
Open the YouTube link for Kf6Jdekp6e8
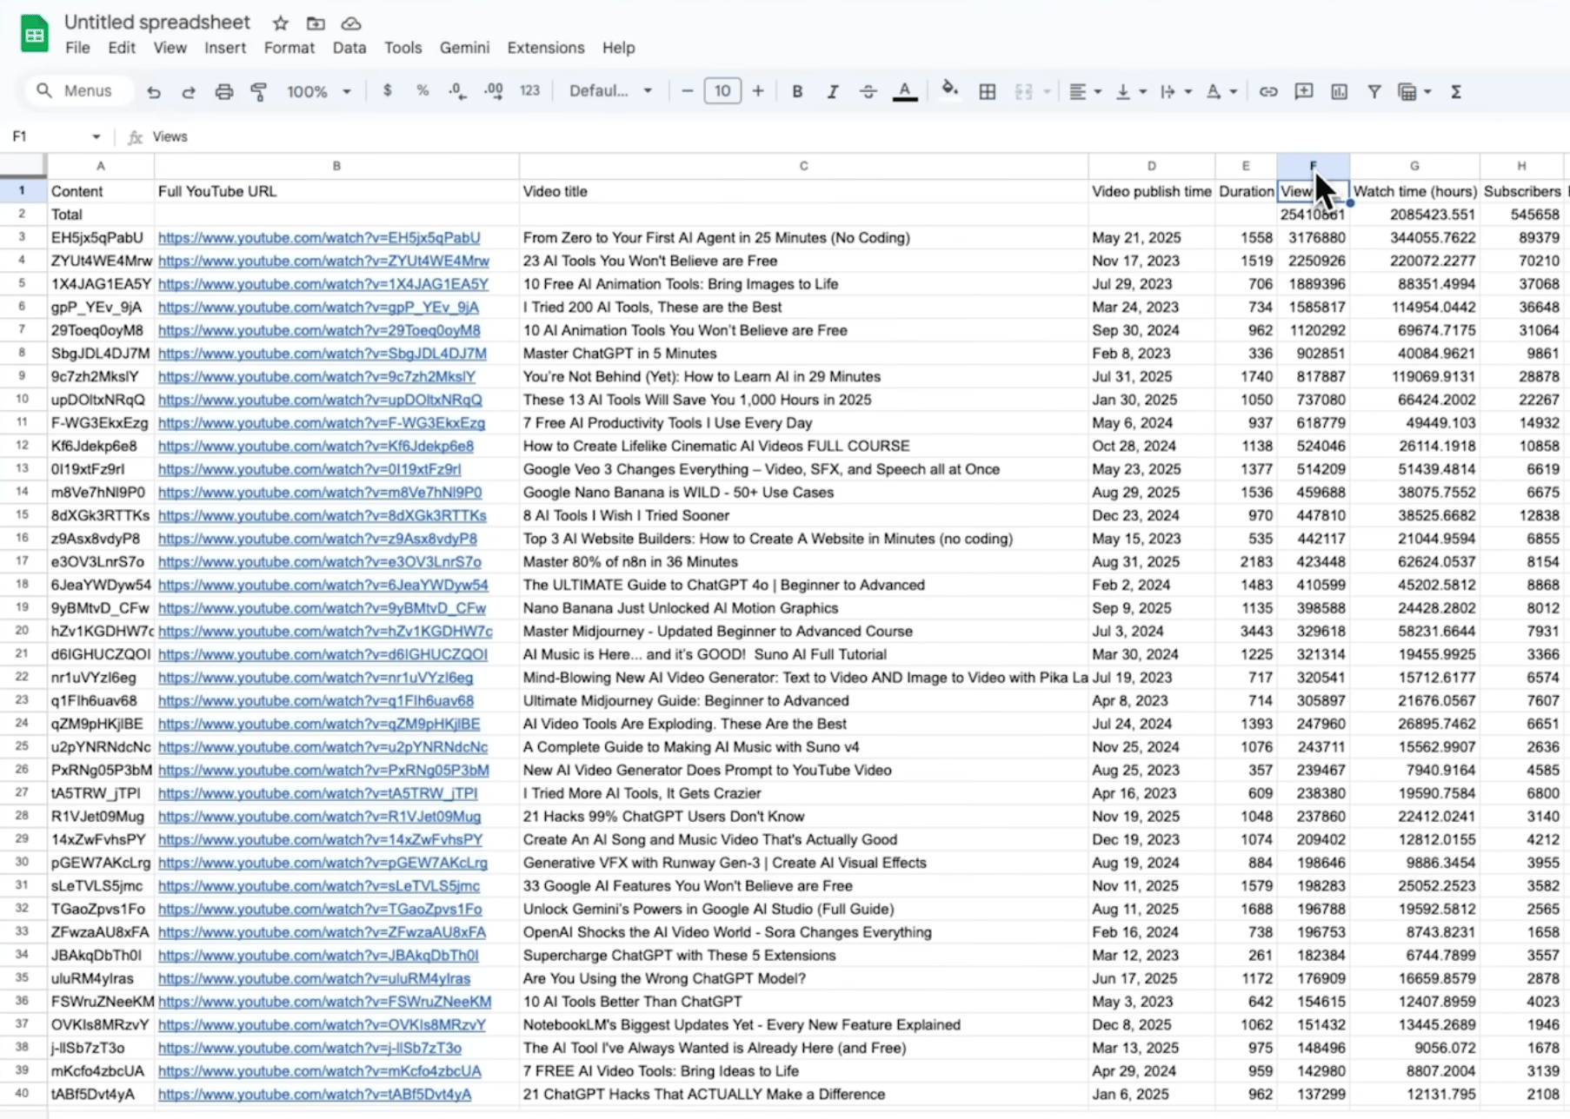[x=316, y=446]
